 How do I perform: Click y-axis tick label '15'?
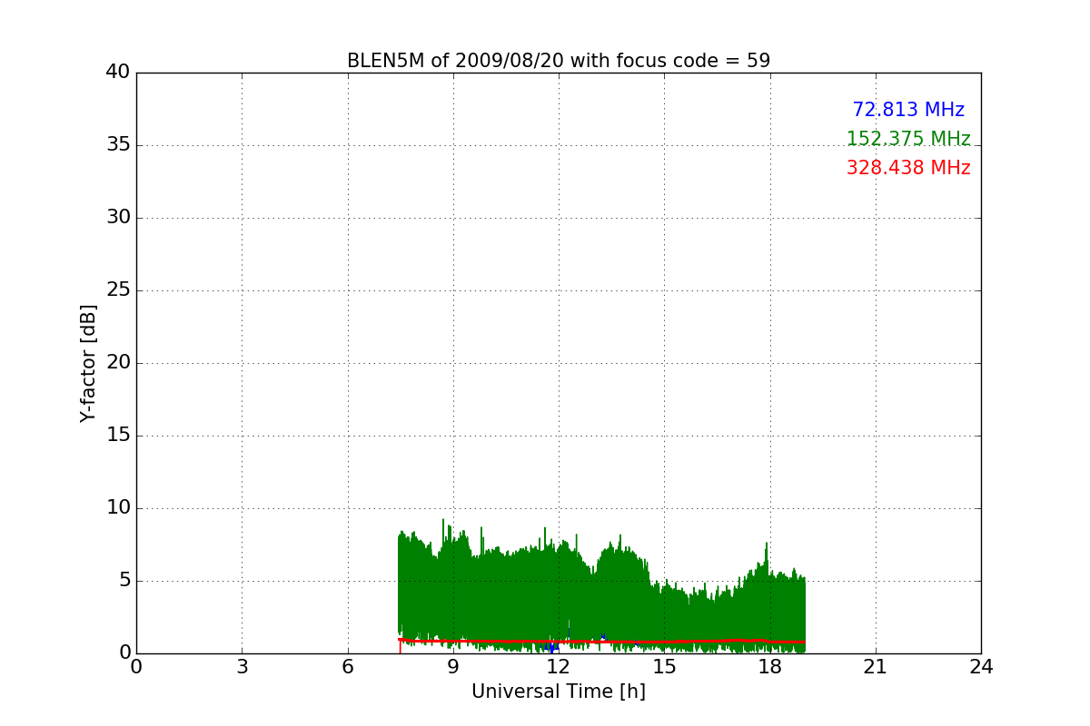(x=118, y=436)
